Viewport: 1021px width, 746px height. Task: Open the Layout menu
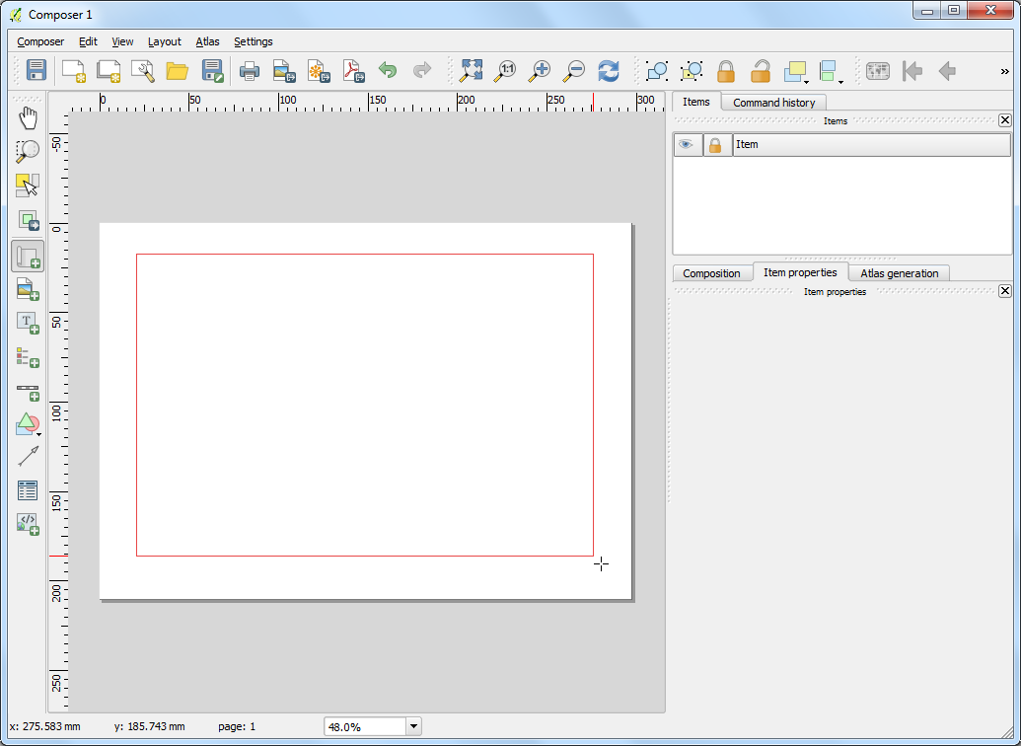pos(165,41)
